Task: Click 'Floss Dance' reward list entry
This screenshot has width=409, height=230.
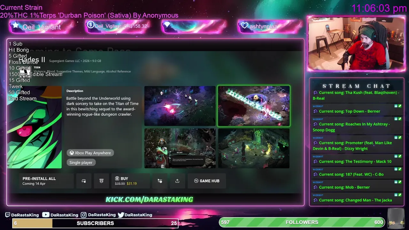Action: (23, 62)
